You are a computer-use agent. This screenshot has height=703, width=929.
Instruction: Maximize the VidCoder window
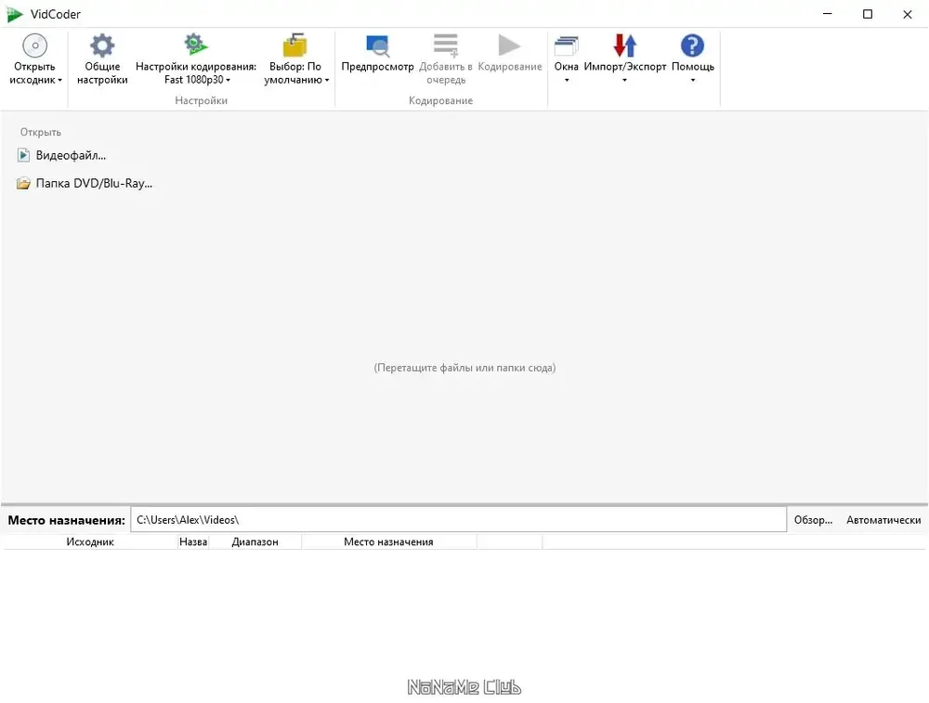(x=868, y=14)
